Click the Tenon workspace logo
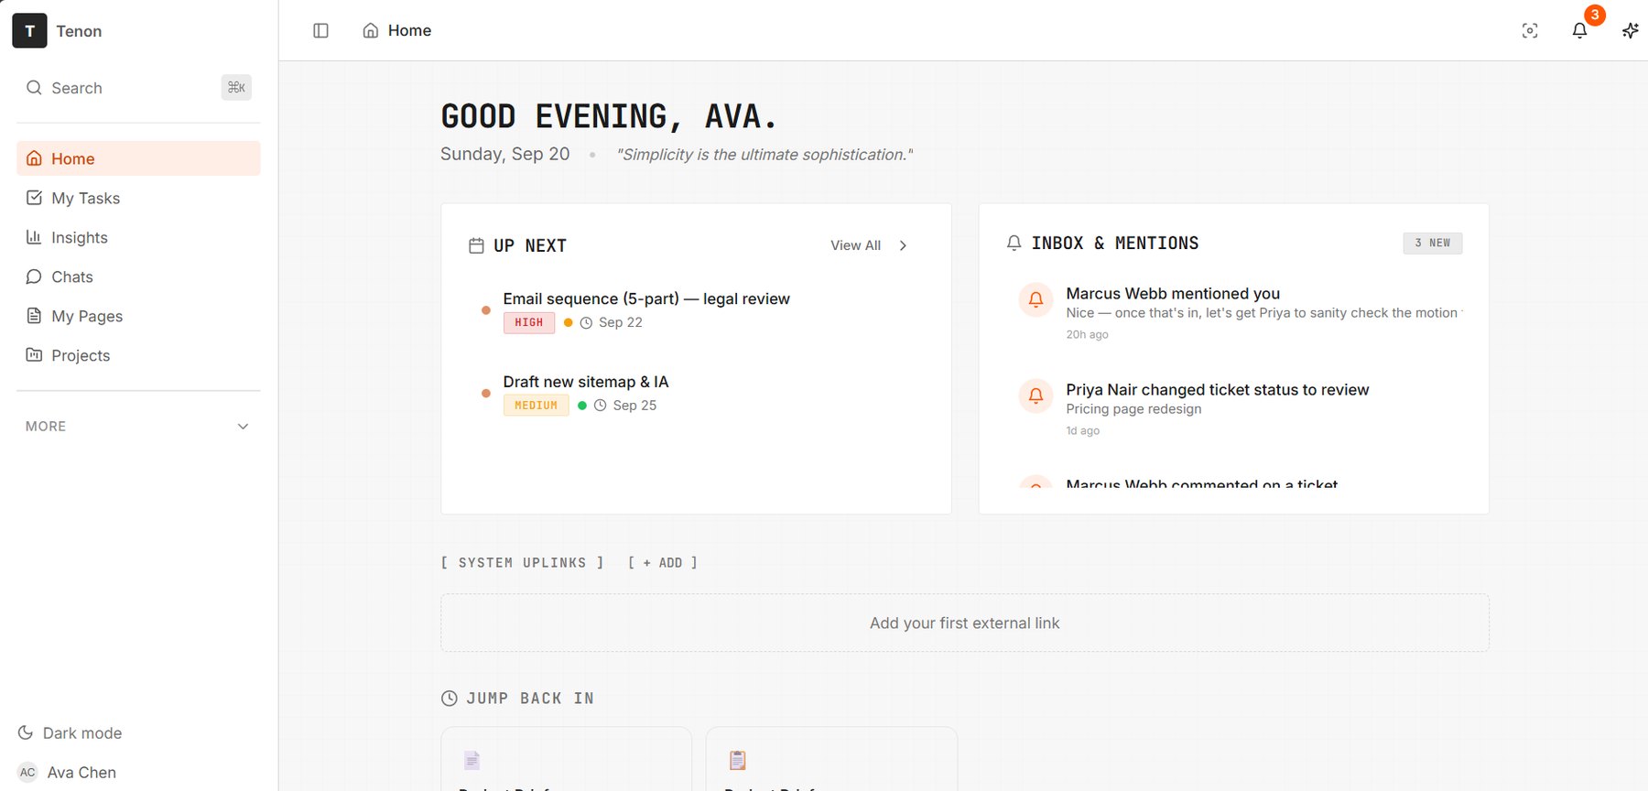 29,30
